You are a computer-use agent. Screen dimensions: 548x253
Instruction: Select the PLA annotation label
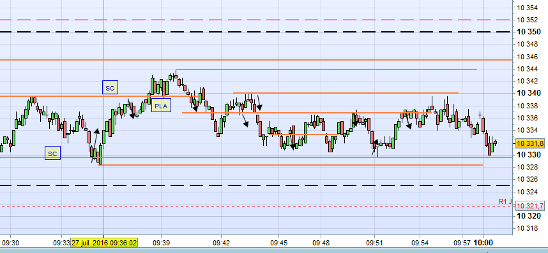tap(161, 105)
